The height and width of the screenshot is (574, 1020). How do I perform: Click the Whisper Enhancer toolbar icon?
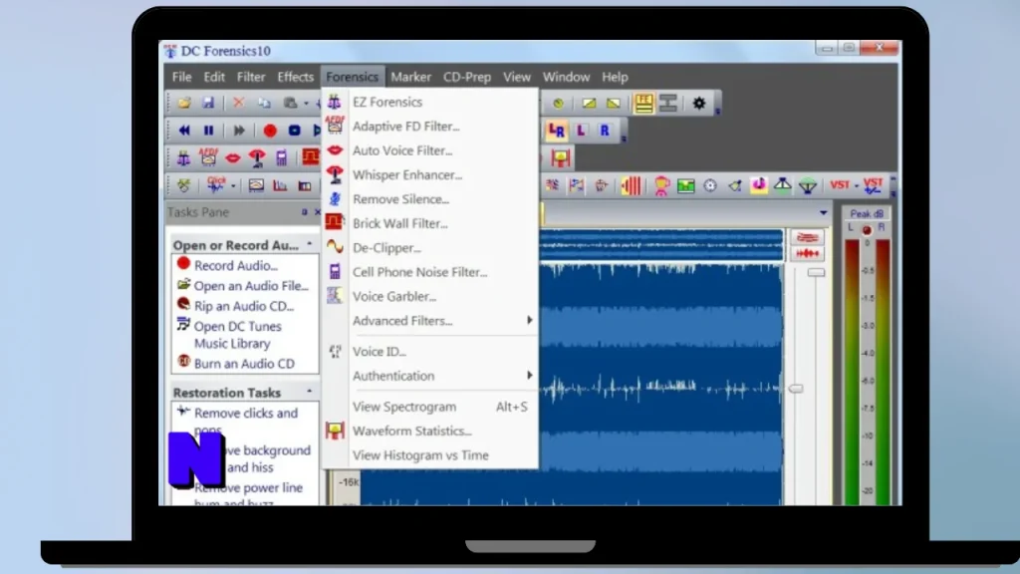258,157
